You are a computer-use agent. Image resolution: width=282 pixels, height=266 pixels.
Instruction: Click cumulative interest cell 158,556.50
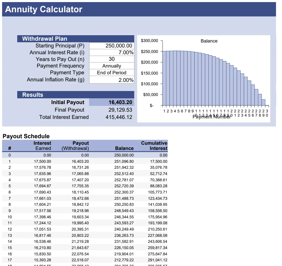pos(157,211)
